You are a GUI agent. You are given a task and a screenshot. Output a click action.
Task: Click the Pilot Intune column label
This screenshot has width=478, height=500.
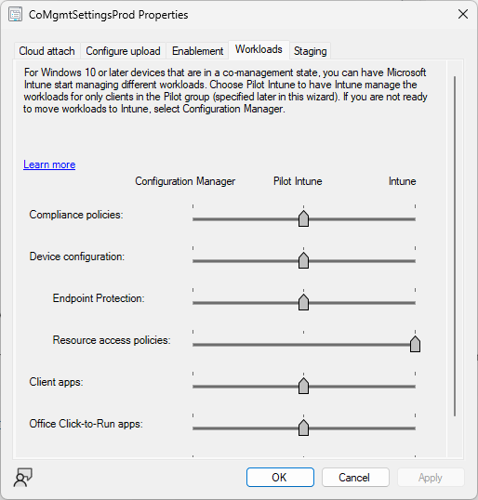(298, 181)
